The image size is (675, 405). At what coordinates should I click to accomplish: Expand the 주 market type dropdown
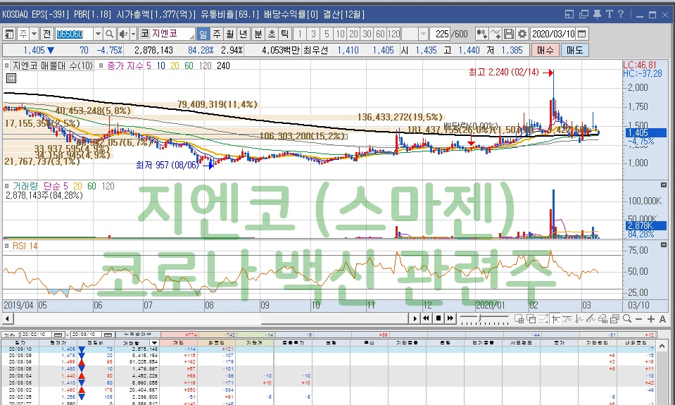click(x=34, y=34)
